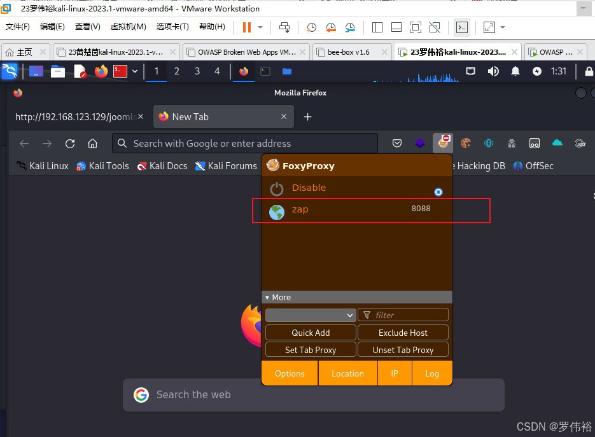Open the 虚拟机(M) menu

pyautogui.click(x=129, y=27)
